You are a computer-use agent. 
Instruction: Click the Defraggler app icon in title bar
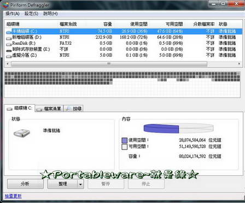pos(5,5)
